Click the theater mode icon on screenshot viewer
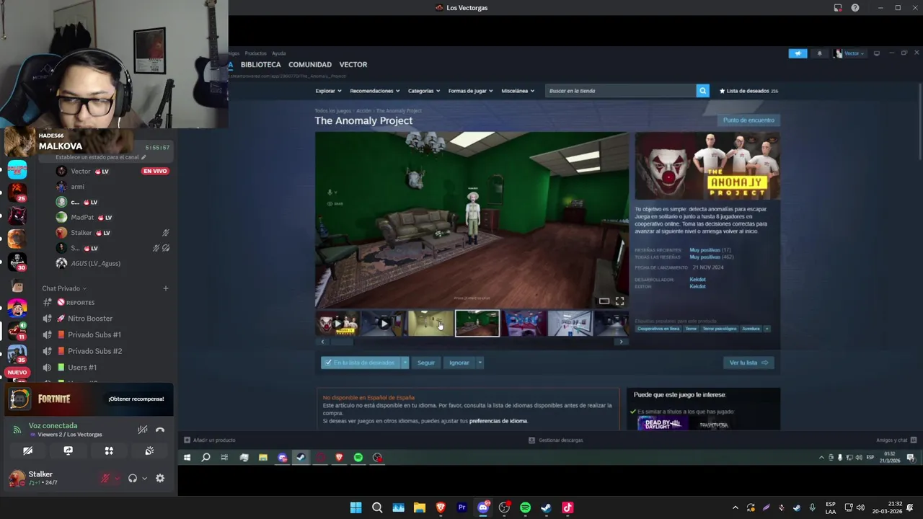The height and width of the screenshot is (519, 923). [x=604, y=301]
